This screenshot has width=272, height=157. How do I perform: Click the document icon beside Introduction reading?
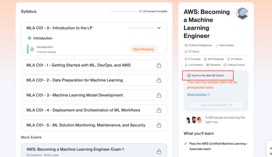[32, 49]
